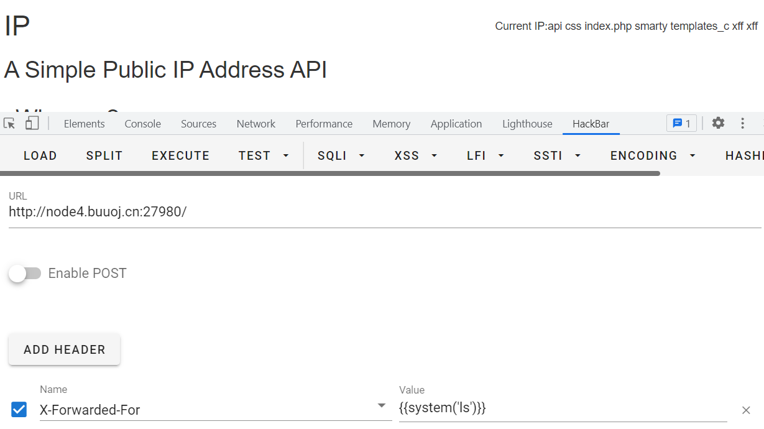Toggle the Enable POST switch
764x429 pixels.
[25, 273]
